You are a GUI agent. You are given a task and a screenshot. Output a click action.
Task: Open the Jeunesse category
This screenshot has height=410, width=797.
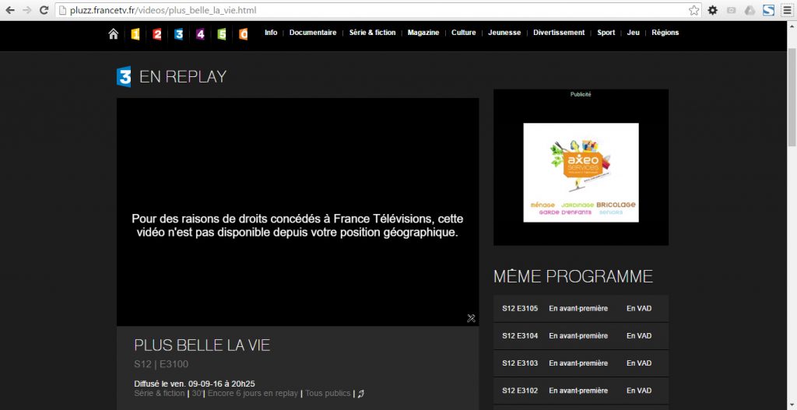point(504,33)
